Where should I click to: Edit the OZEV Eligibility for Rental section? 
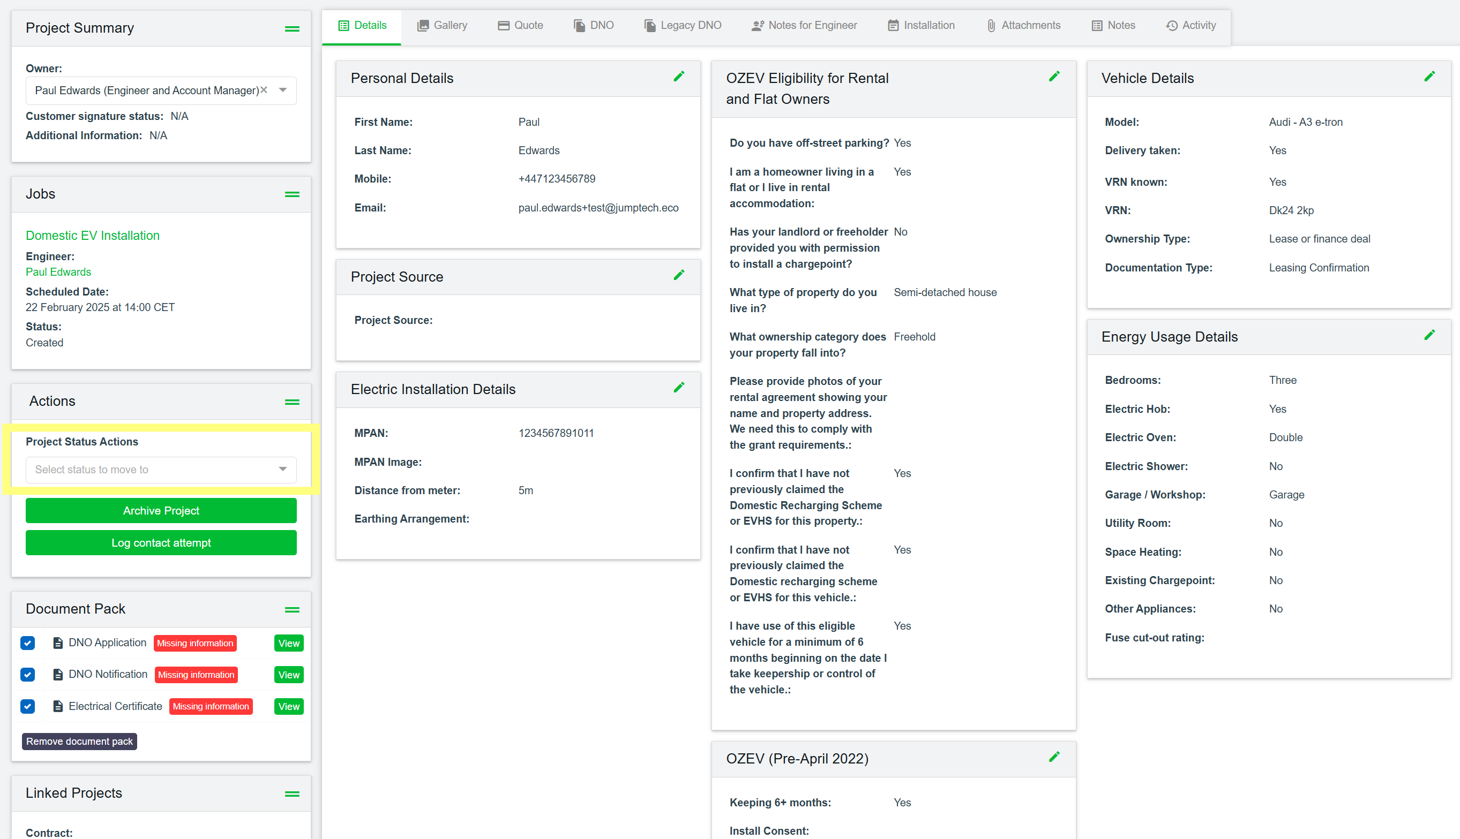click(1054, 75)
